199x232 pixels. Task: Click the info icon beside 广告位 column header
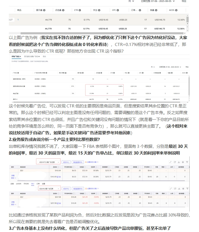pyautogui.click(x=18, y=73)
